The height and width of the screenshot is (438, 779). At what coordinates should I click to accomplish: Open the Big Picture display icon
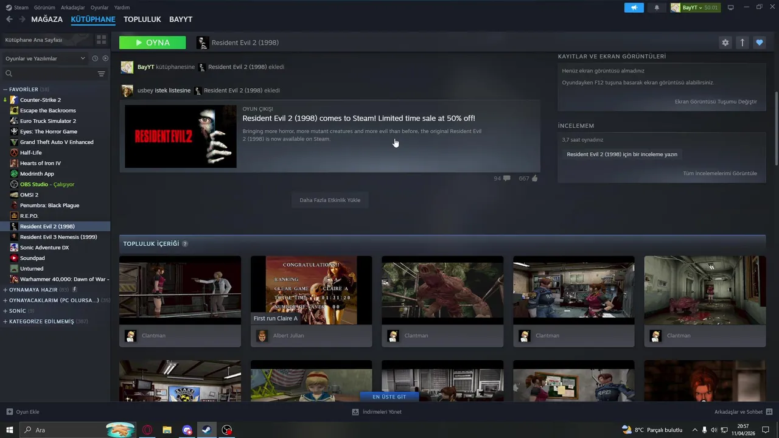pos(730,7)
